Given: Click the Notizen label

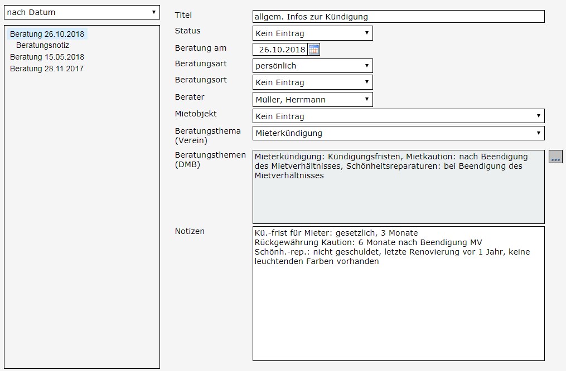Looking at the screenshot, I should coord(190,231).
